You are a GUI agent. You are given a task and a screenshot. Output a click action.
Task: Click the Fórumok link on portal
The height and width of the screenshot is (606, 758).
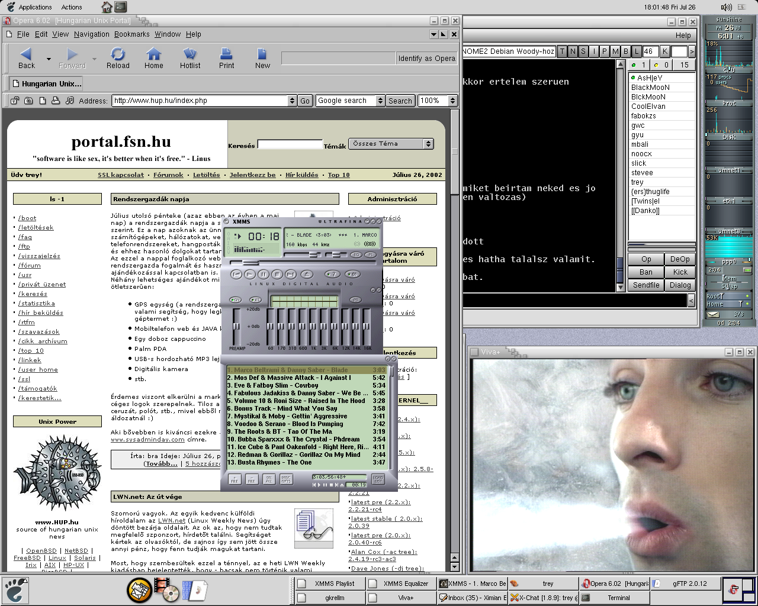[168, 175]
